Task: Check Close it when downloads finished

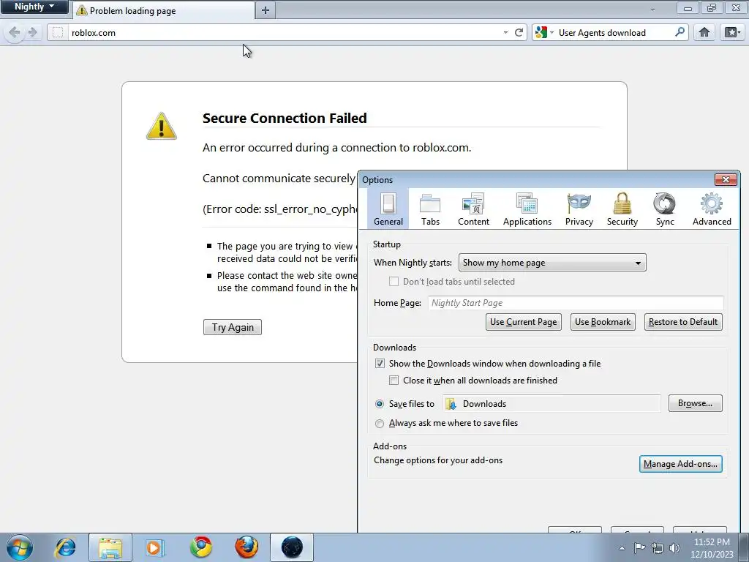Action: click(x=394, y=381)
